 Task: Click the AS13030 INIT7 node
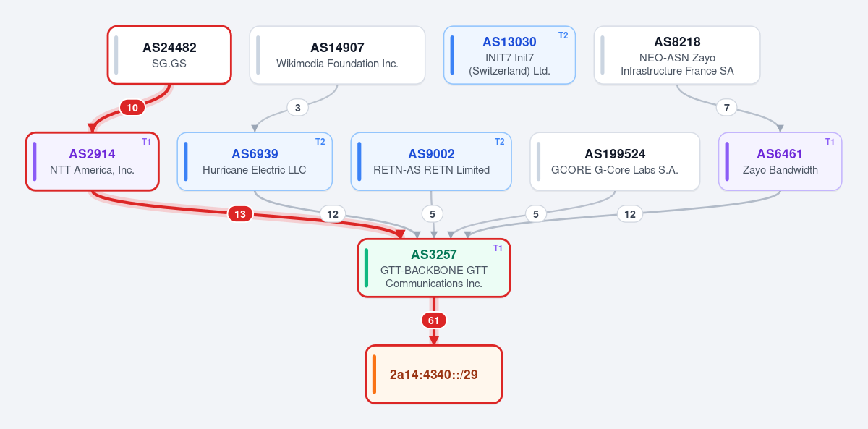click(509, 55)
